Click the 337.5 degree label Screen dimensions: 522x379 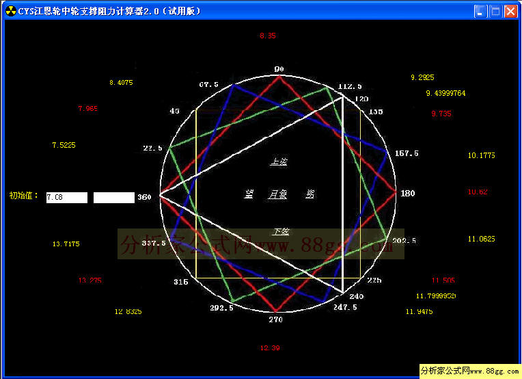point(154,244)
